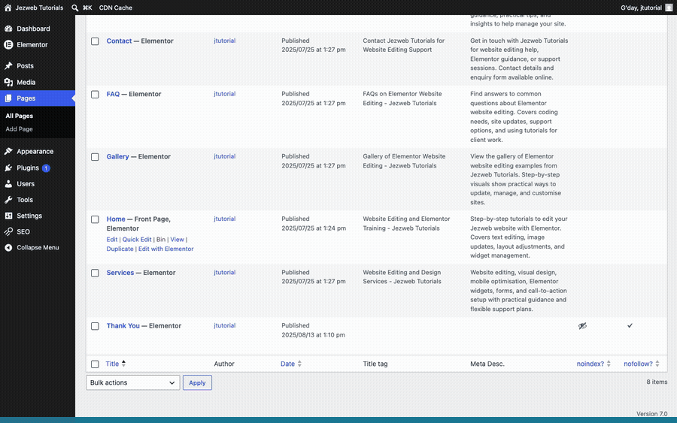Click the nofollow checkmark on Thank You row
The height and width of the screenshot is (423, 677).
pos(630,325)
